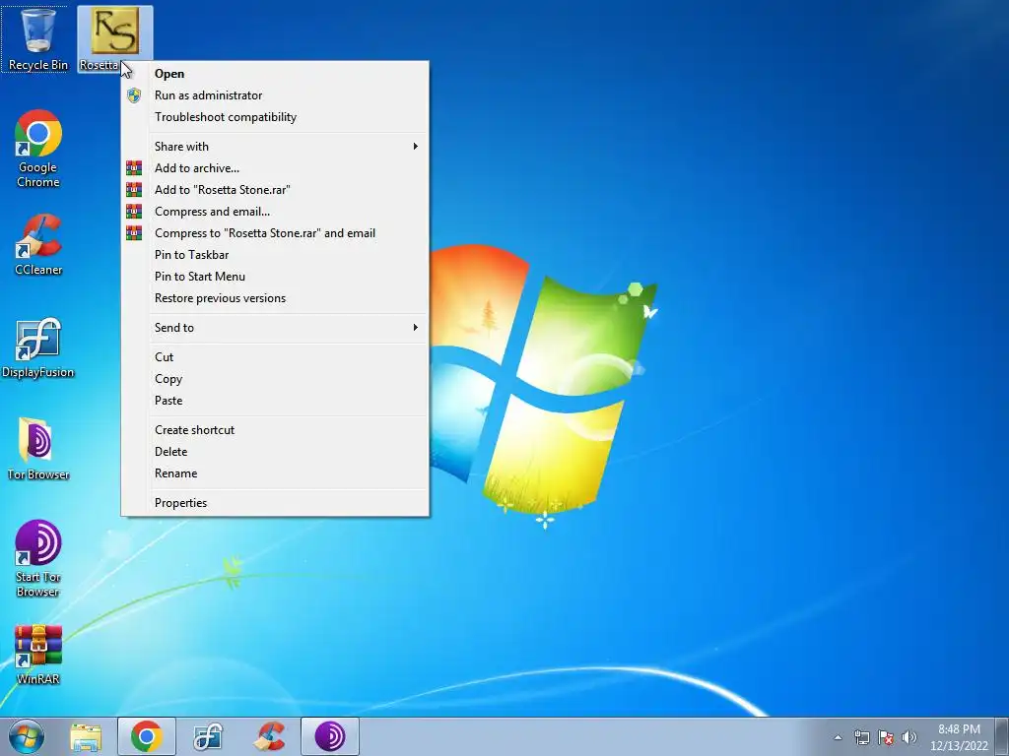
Task: Switch to Google Chrome in the taskbar
Action: 147,736
